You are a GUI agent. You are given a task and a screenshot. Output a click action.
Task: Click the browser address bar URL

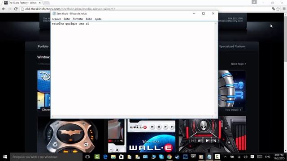(x=70, y=9)
